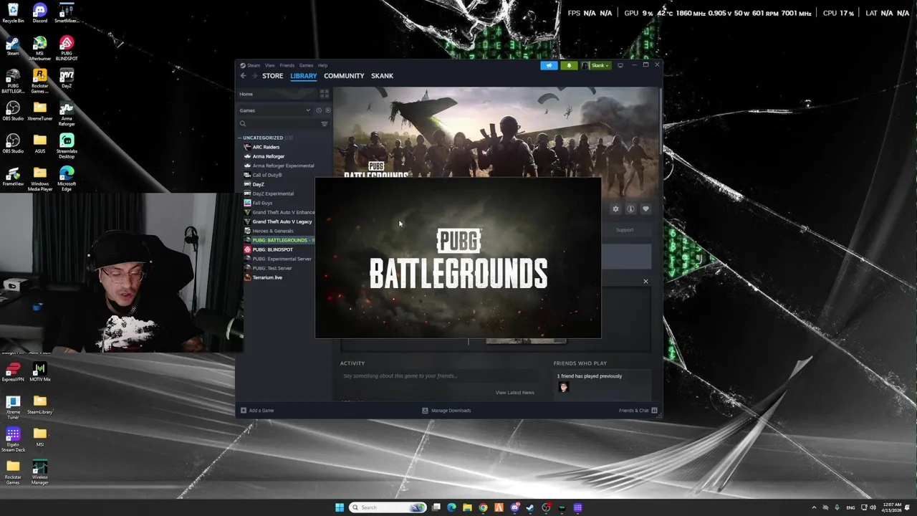Open PUBG BLINDSPOT desktop shortcut

pos(67,48)
